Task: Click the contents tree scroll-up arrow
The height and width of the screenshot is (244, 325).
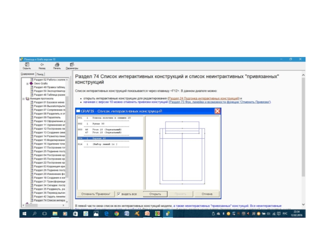Action: [67, 80]
